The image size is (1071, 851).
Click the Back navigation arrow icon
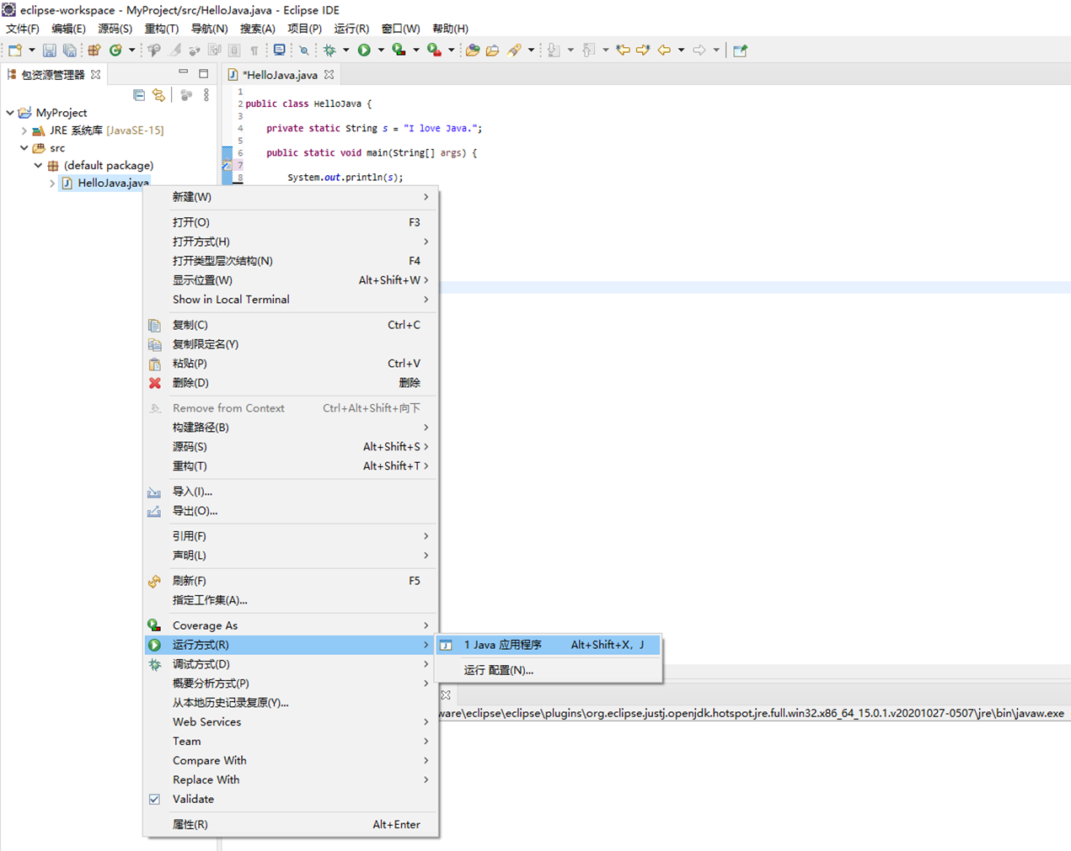tap(664, 51)
